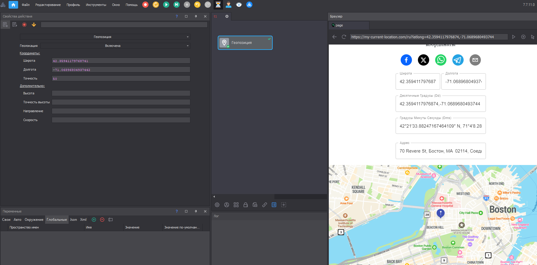Click the Направление input field
The image size is (537, 265).
click(121, 111)
